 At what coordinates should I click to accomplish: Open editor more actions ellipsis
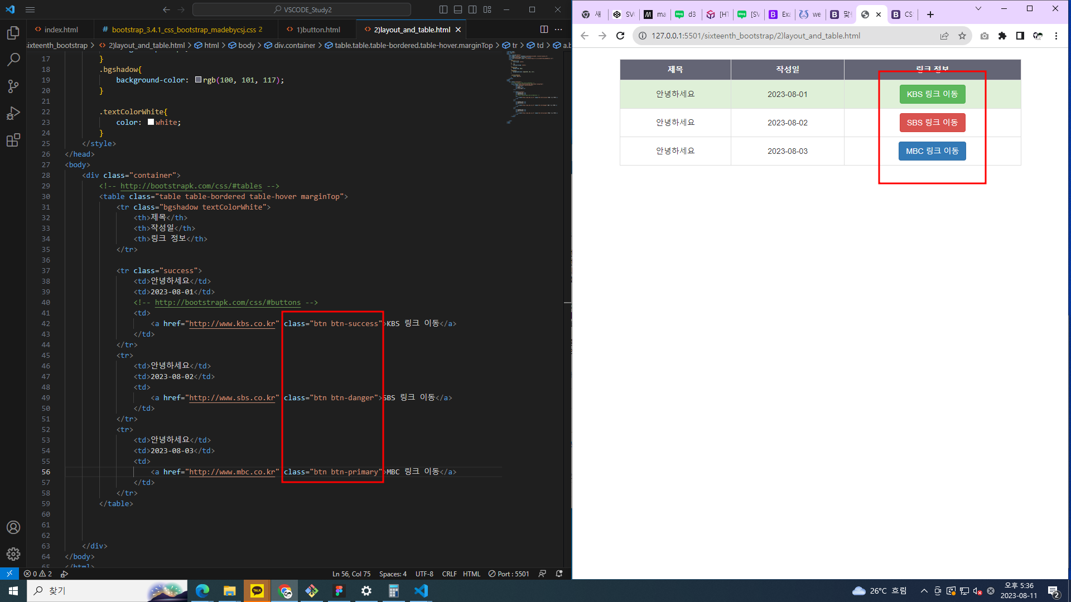558,30
